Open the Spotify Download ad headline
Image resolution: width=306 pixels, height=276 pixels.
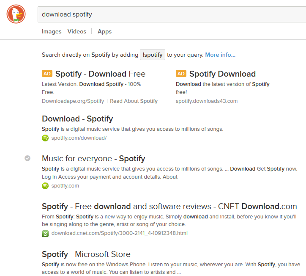[222, 74]
